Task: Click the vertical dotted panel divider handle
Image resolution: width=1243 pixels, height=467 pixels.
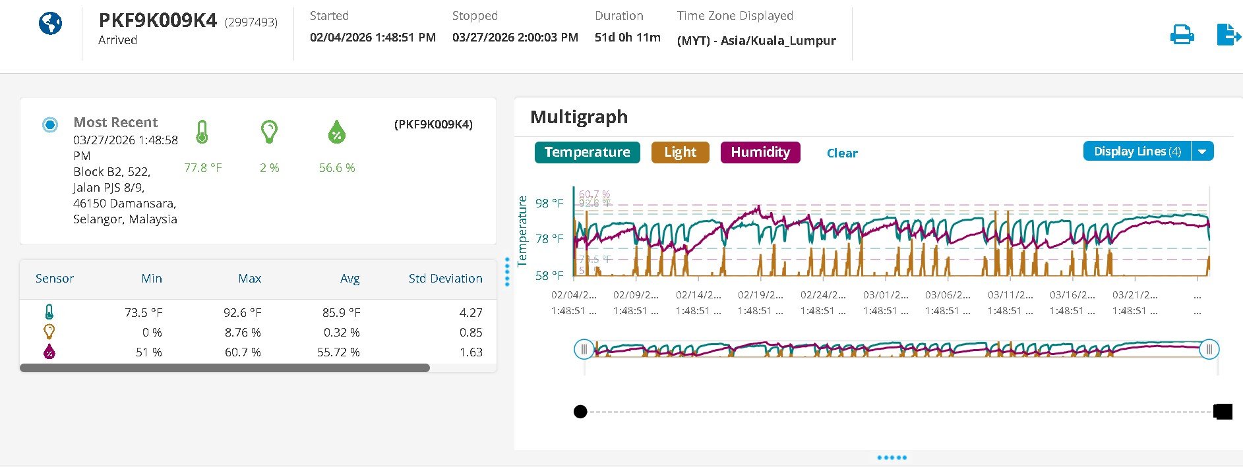Action: [506, 271]
